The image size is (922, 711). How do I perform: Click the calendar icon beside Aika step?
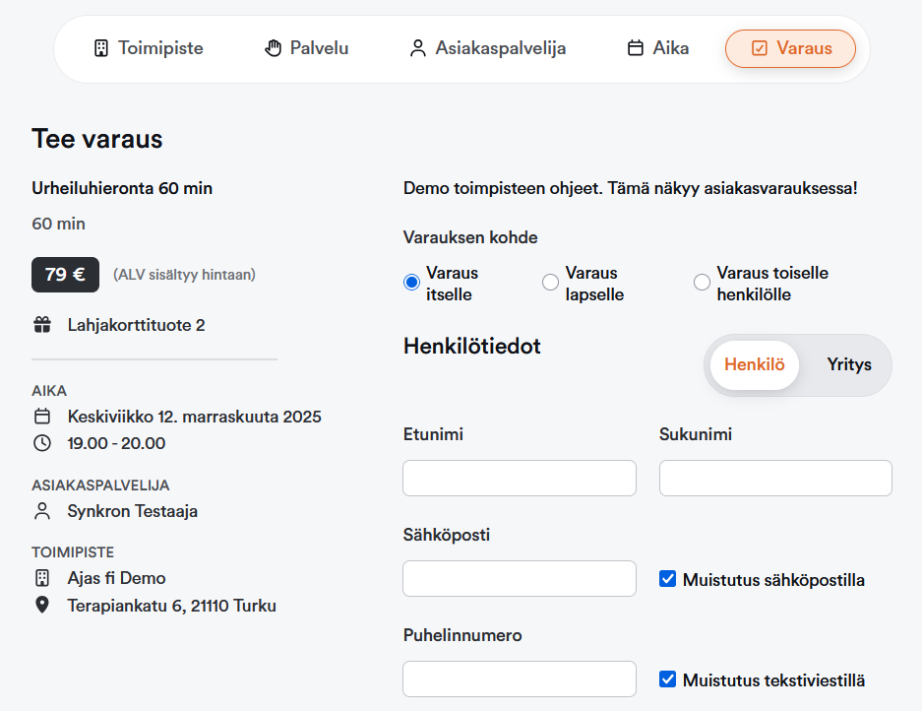tap(636, 48)
